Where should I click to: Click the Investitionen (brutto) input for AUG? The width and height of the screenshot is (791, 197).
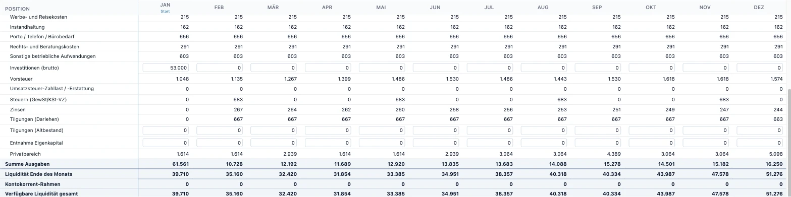pyautogui.click(x=544, y=68)
